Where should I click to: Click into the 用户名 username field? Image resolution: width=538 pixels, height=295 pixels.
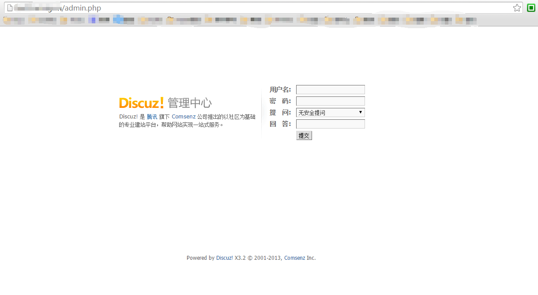[330, 90]
